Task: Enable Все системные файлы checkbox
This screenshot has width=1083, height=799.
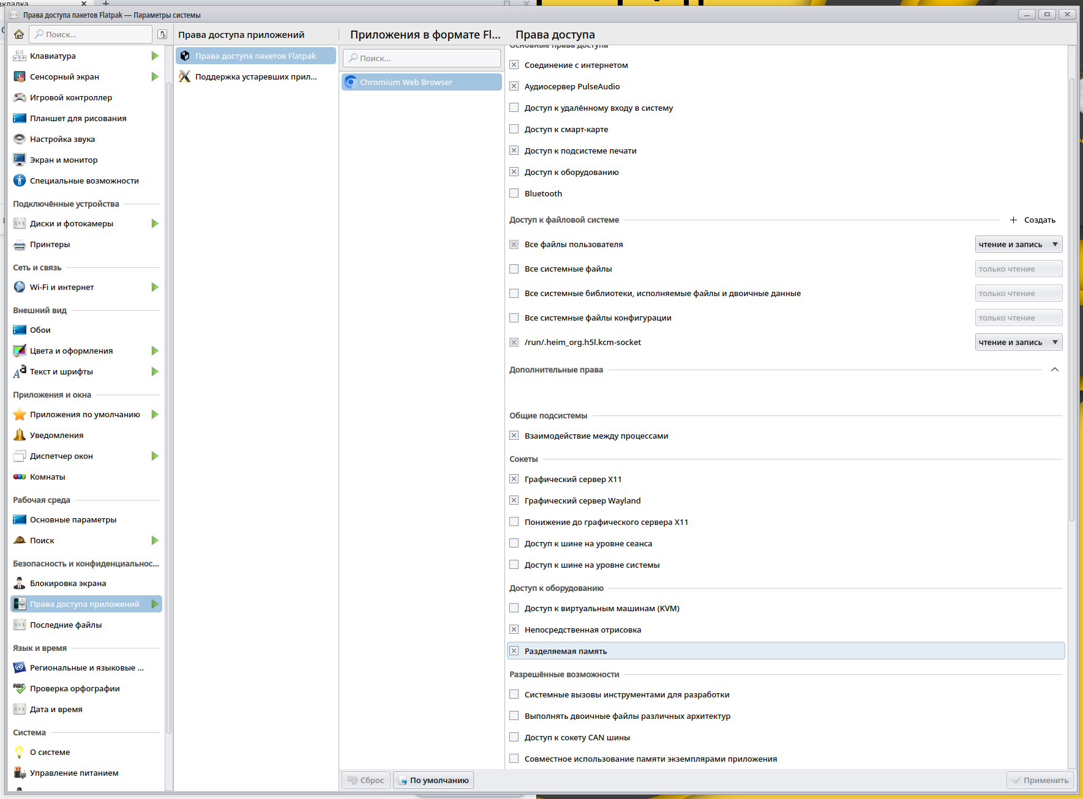Action: point(514,269)
